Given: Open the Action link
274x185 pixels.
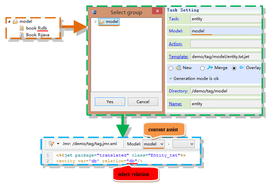Looking at the screenshot, I should click(x=175, y=44).
